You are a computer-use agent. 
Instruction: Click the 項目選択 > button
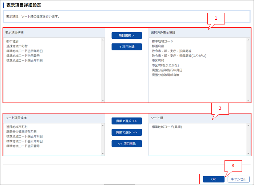click(x=127, y=35)
